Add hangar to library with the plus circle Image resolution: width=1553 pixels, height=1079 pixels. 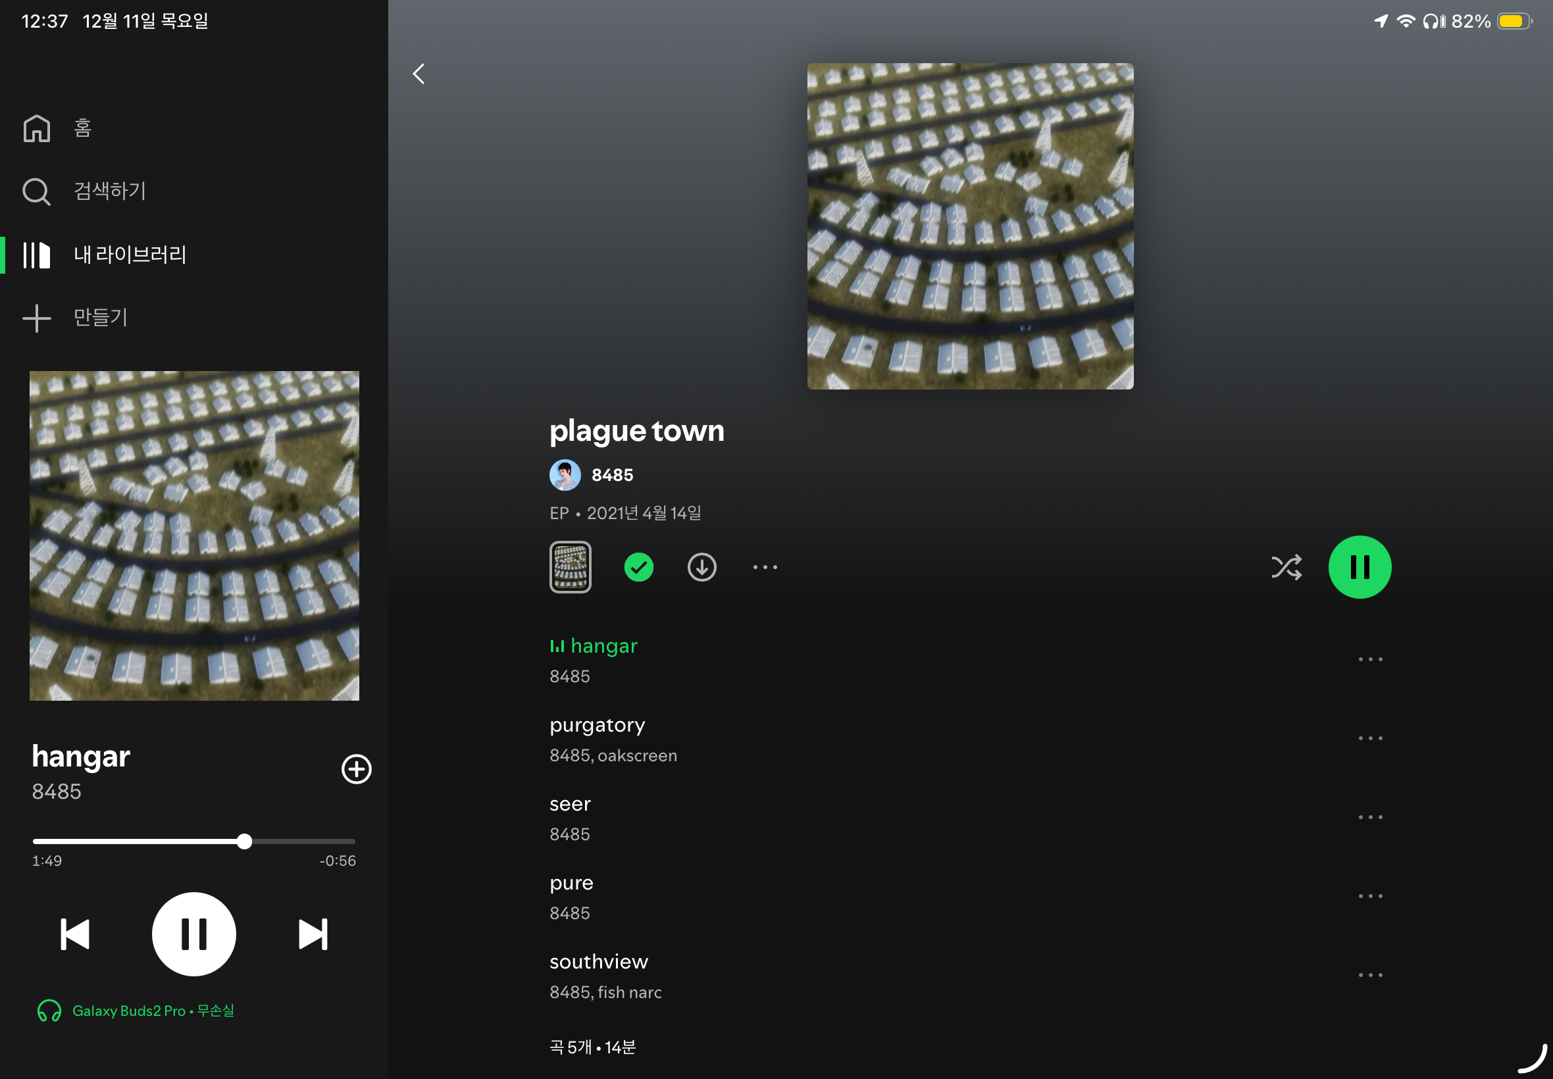coord(356,768)
